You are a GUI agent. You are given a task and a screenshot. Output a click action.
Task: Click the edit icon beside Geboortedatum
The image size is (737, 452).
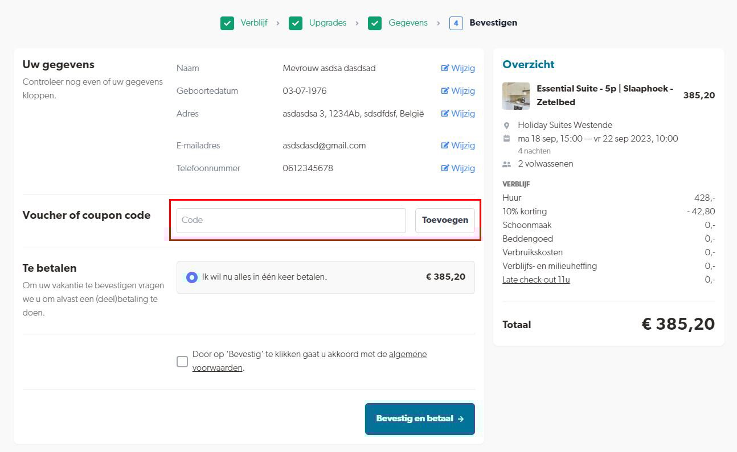(x=445, y=91)
